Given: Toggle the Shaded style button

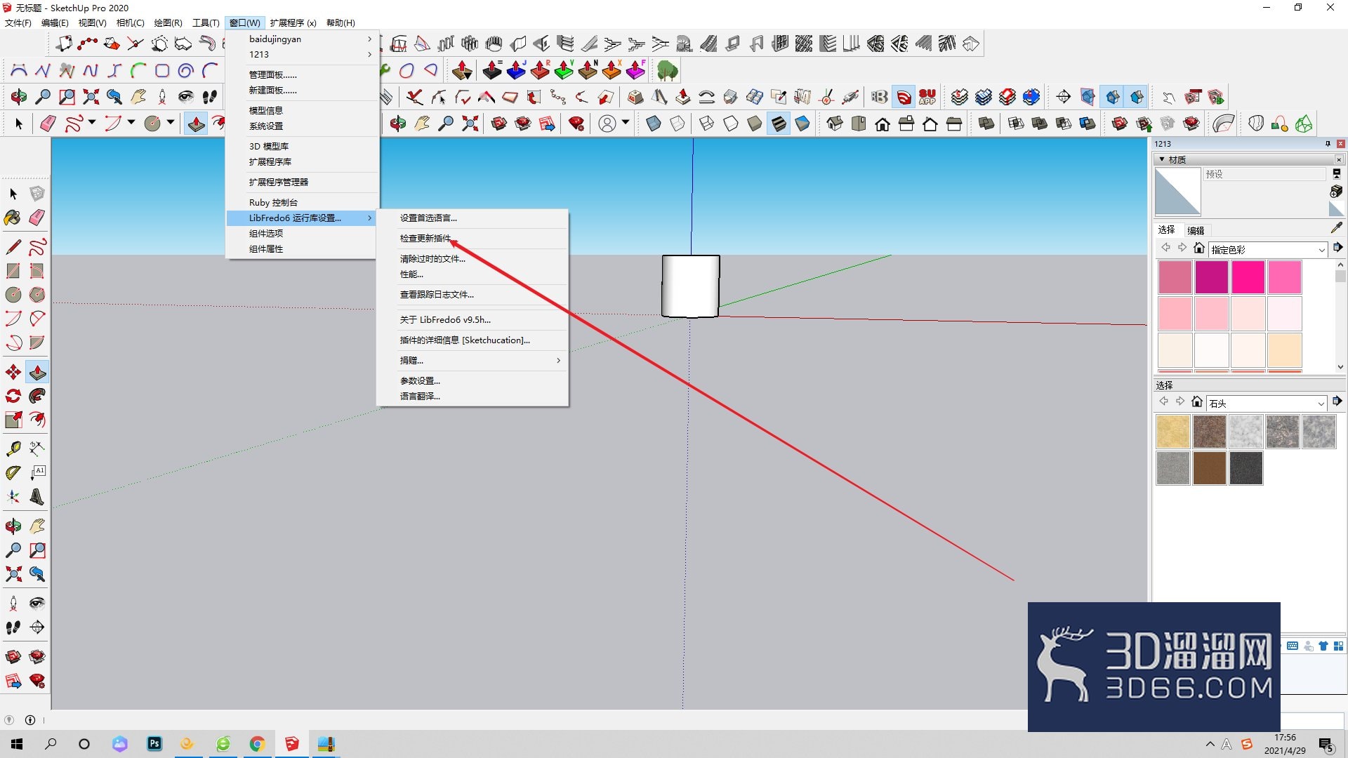Looking at the screenshot, I should coord(755,124).
